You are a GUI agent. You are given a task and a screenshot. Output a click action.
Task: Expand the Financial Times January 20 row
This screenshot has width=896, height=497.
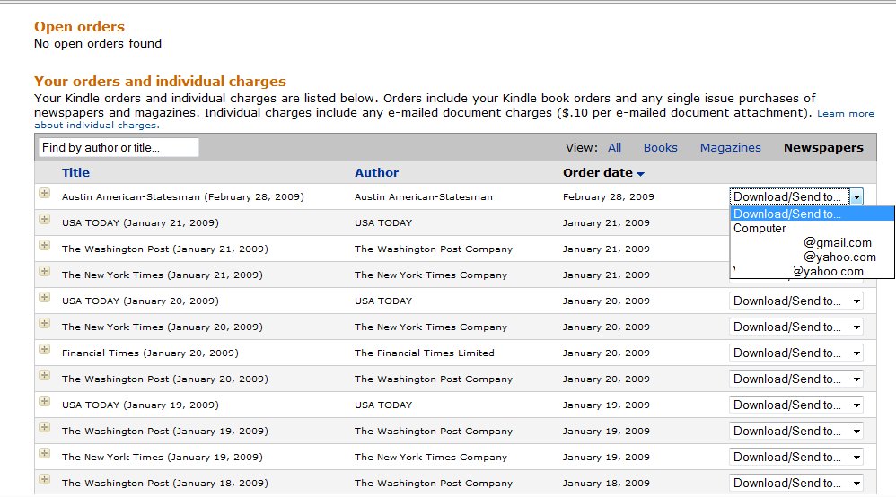(x=44, y=349)
